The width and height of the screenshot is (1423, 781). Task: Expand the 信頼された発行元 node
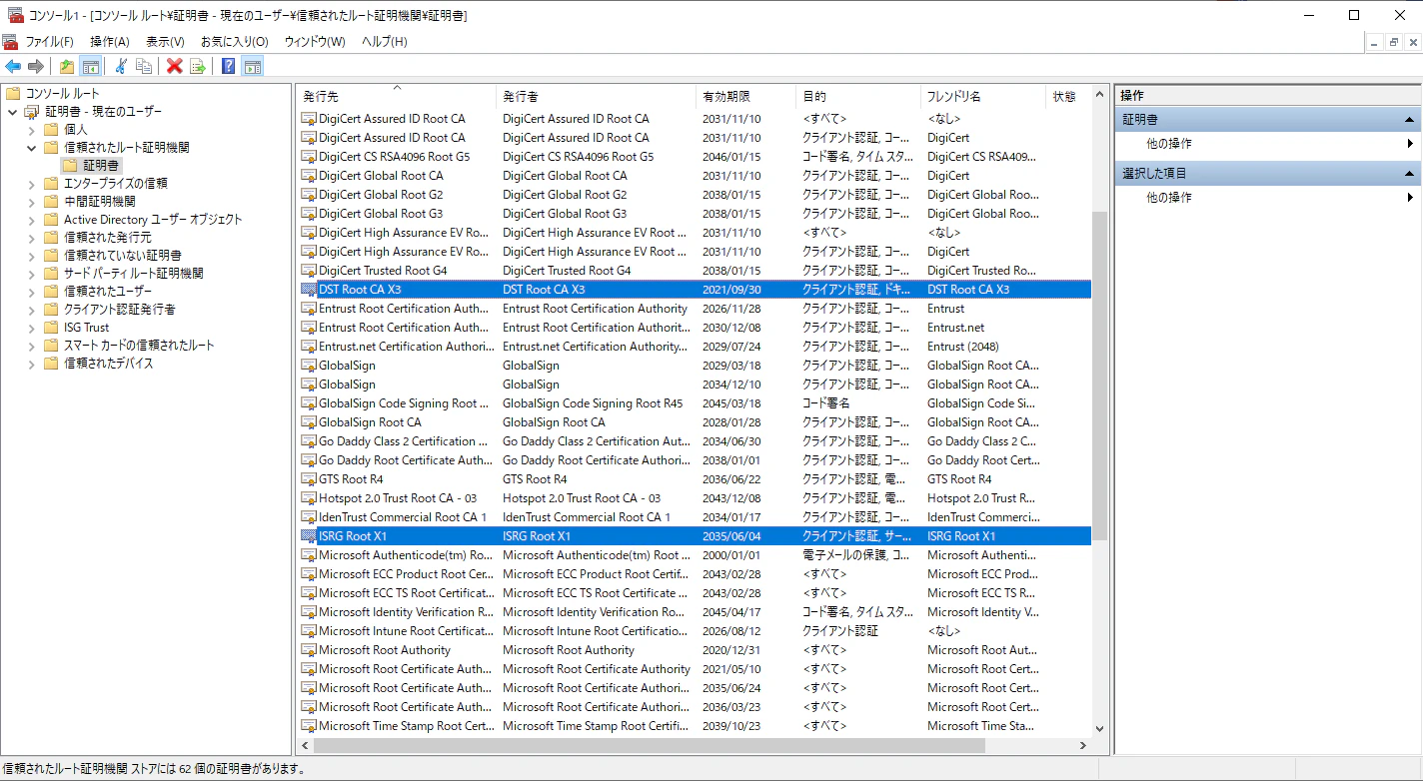[x=31, y=237]
